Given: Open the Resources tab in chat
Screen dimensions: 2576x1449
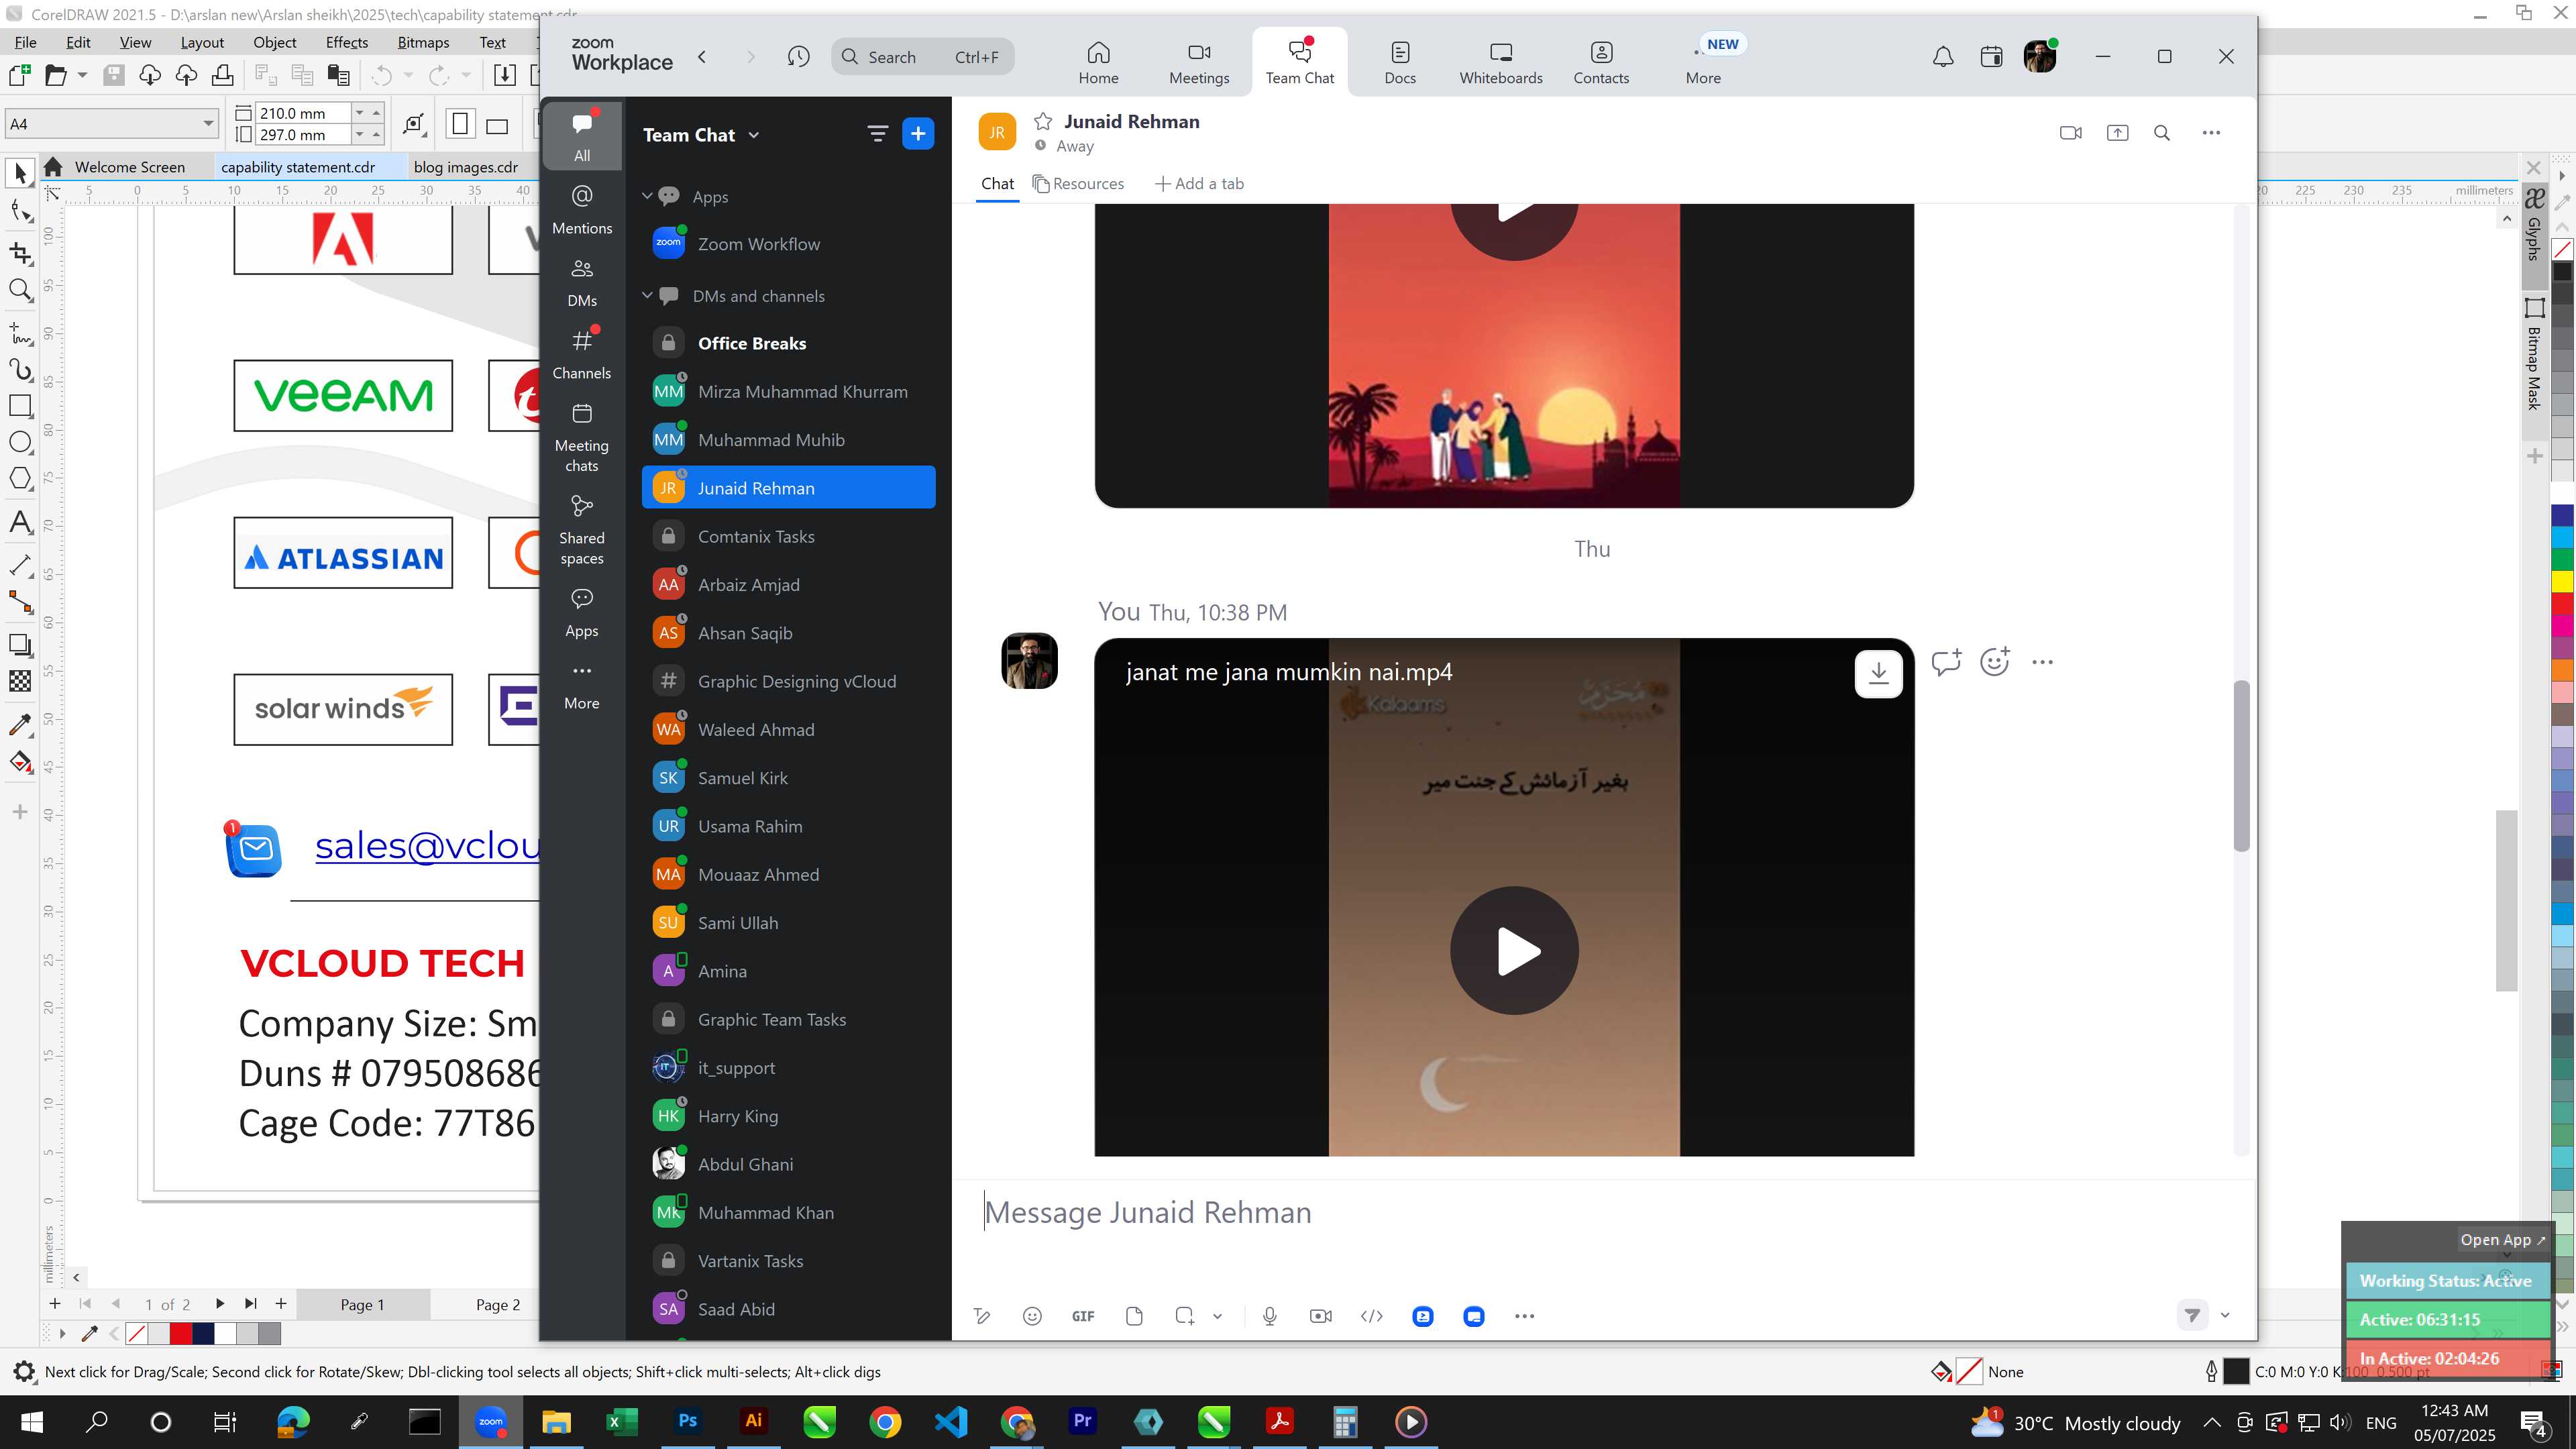Looking at the screenshot, I should pos(1079,184).
